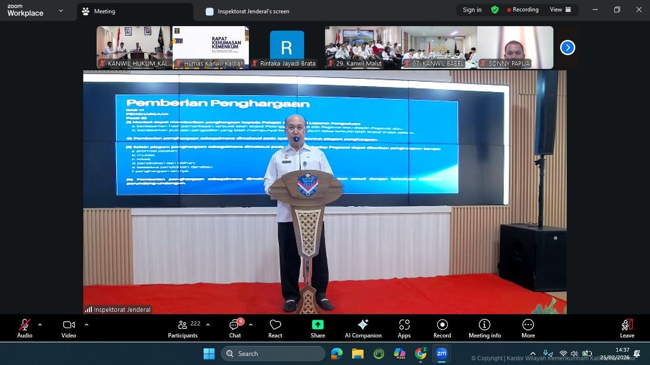Screen dimensions: 650x365
Task: Click the encryption shield icon
Action: point(495,10)
